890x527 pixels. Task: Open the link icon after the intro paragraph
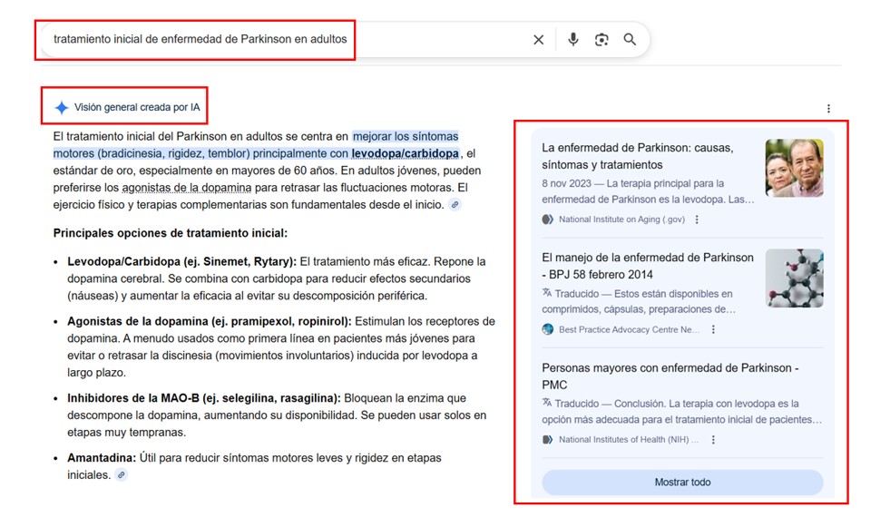click(455, 205)
